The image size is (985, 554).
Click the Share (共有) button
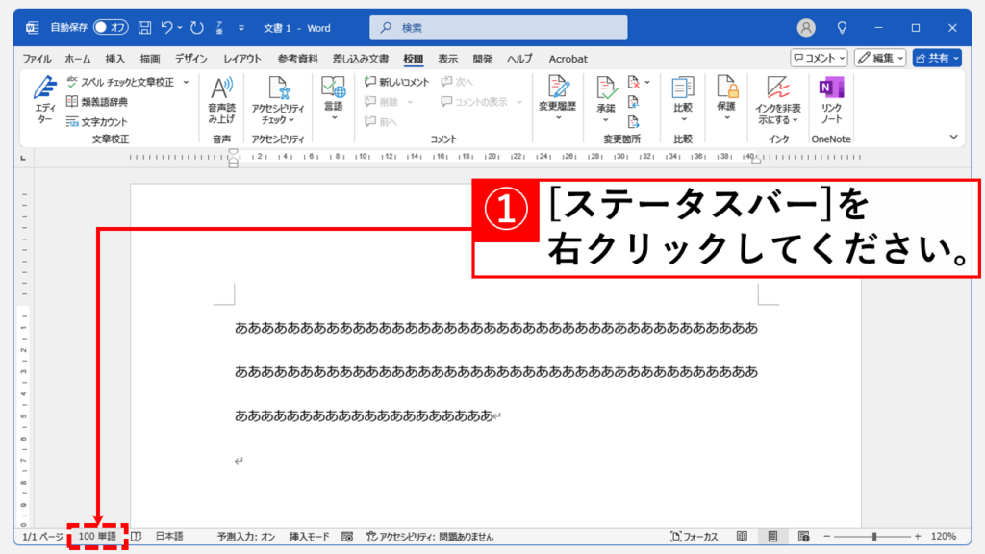pos(937,58)
